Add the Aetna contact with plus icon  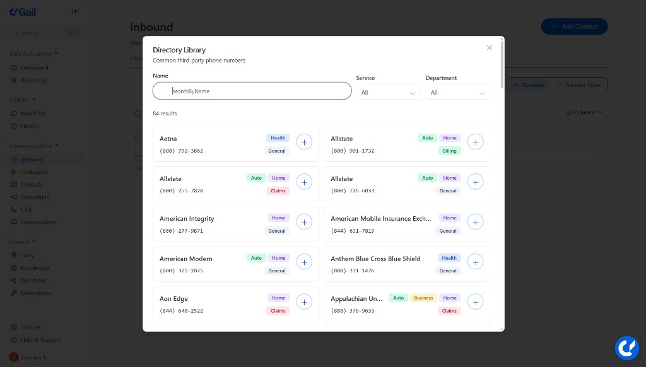304,142
